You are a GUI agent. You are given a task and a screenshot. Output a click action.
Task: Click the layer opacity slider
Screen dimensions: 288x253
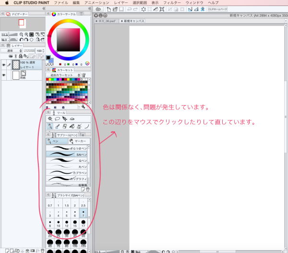point(29,51)
